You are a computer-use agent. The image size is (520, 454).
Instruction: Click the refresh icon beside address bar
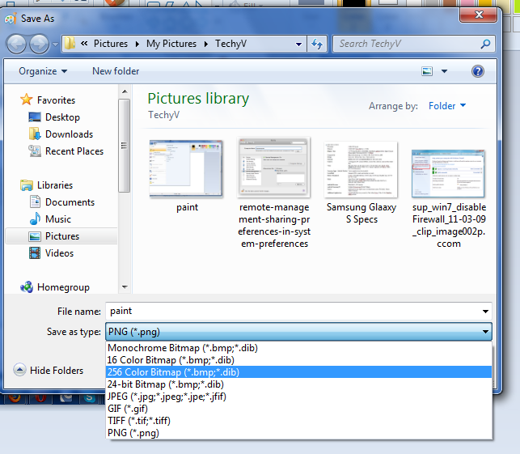coord(317,44)
